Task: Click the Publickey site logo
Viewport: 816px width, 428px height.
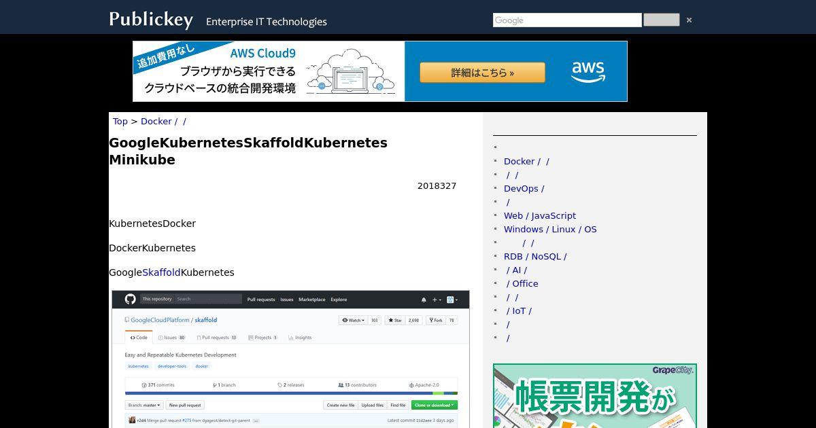Action: pyautogui.click(x=151, y=20)
